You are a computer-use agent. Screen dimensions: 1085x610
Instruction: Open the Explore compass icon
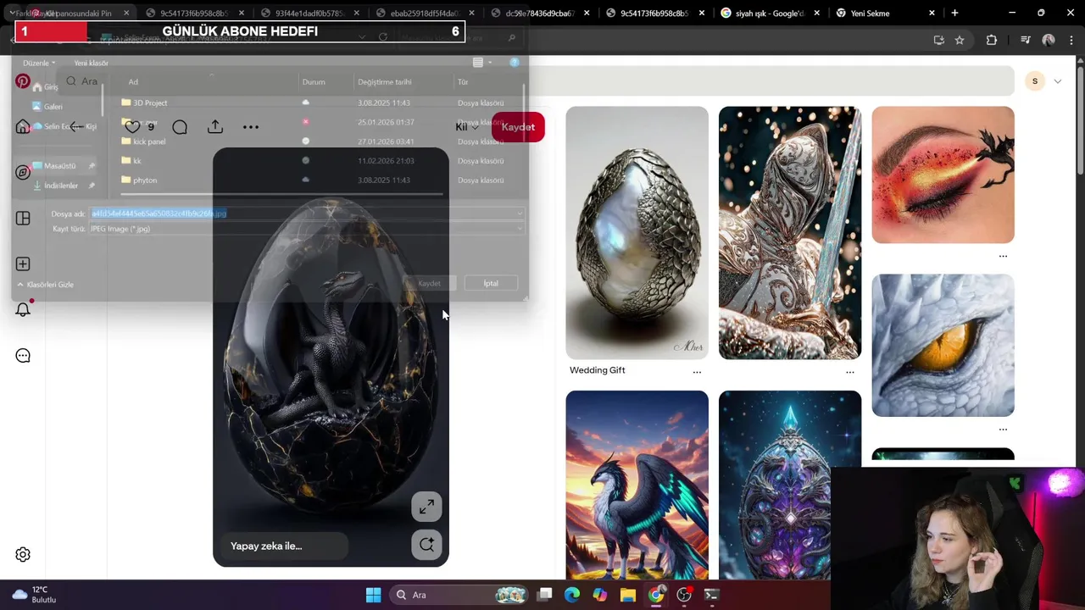pyautogui.click(x=23, y=172)
